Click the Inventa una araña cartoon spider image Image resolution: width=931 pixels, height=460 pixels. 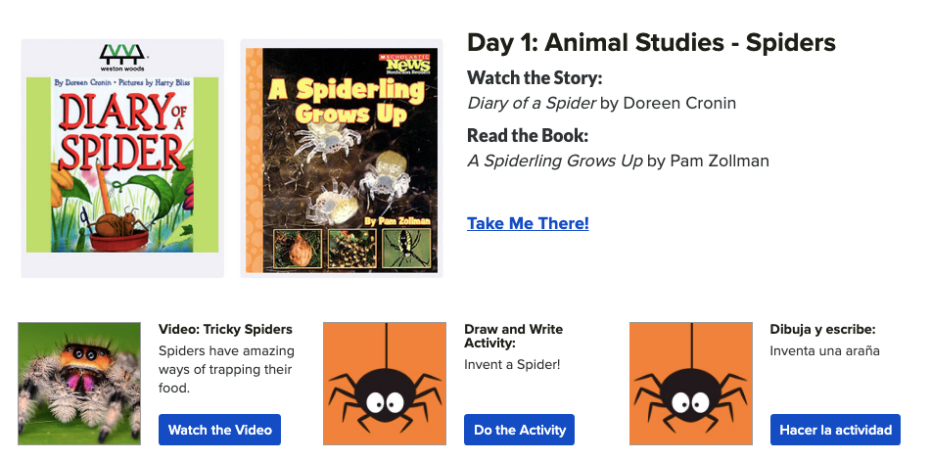(691, 383)
